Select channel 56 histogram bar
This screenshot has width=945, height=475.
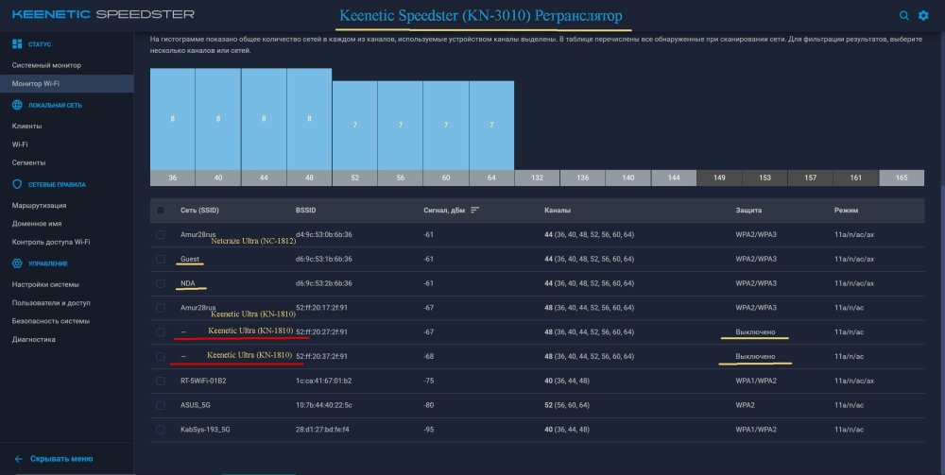(x=400, y=126)
